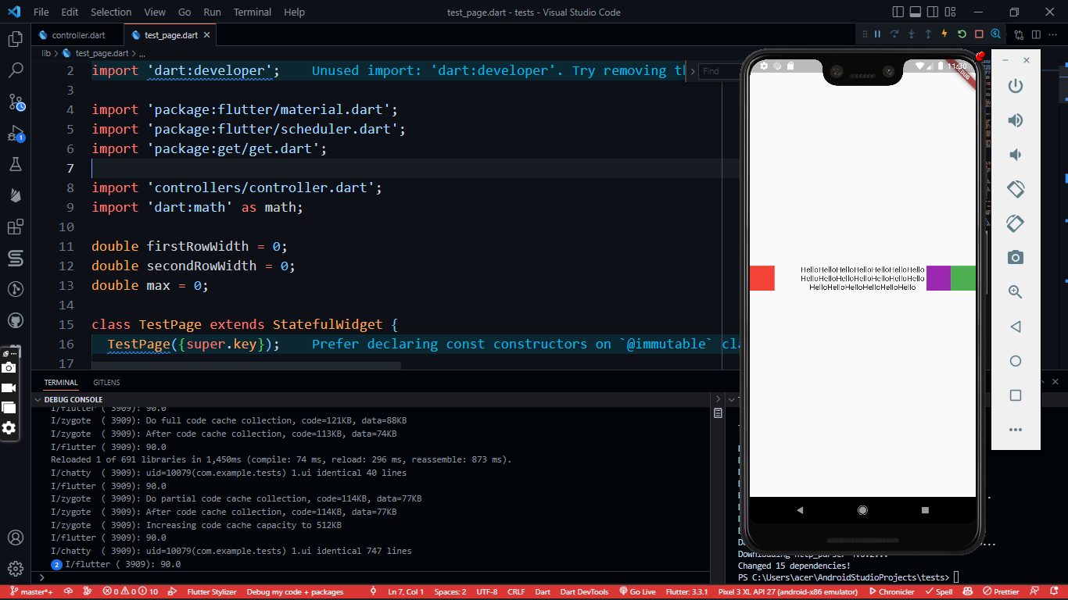Raise the emulator volume
Image resolution: width=1068 pixels, height=600 pixels.
(x=1016, y=120)
